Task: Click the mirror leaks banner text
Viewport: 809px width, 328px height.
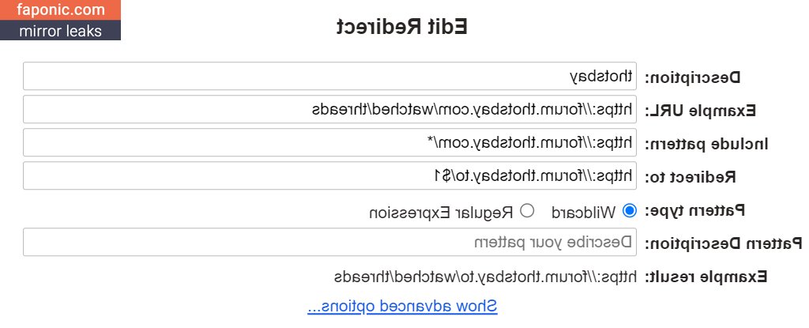Action: coord(61,31)
